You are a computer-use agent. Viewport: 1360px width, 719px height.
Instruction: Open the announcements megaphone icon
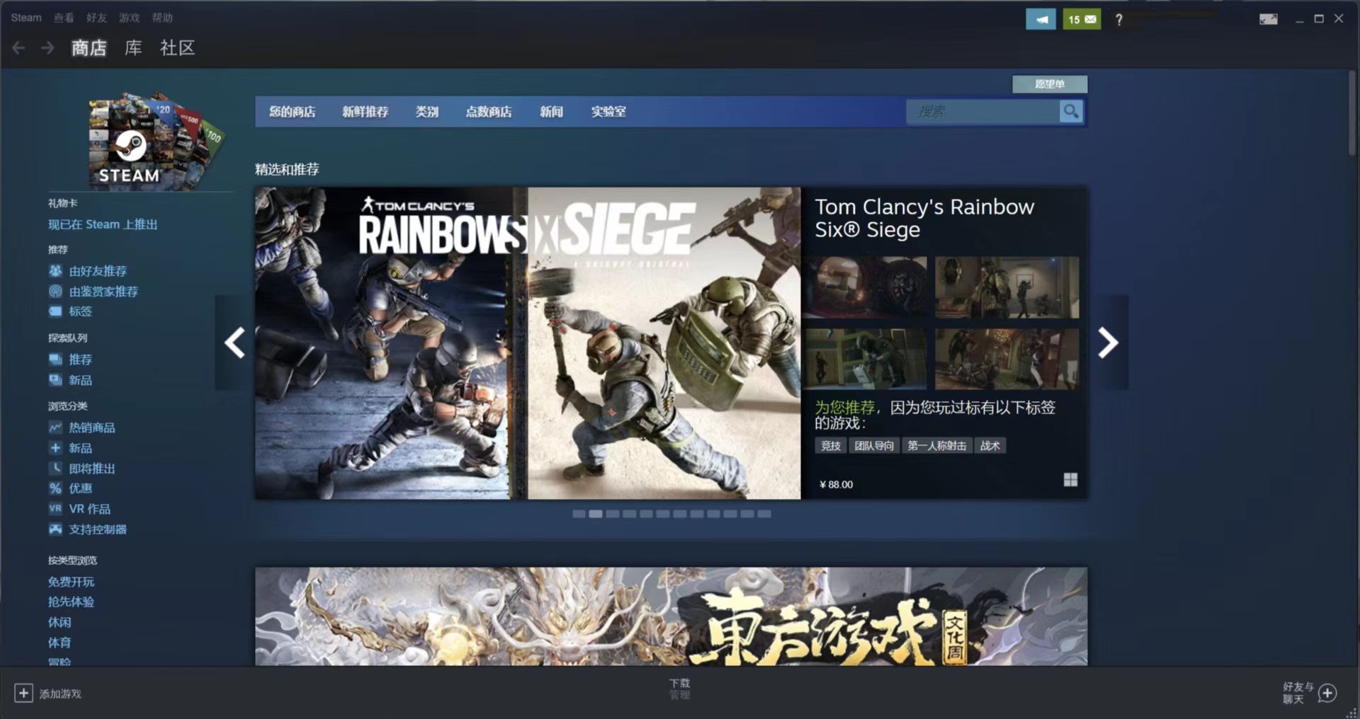pos(1041,19)
